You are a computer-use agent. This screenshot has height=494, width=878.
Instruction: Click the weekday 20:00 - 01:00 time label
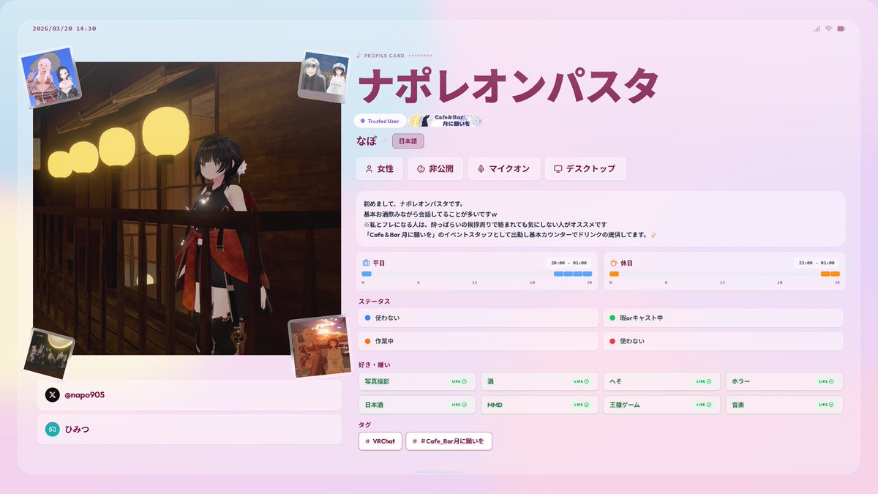coord(569,263)
